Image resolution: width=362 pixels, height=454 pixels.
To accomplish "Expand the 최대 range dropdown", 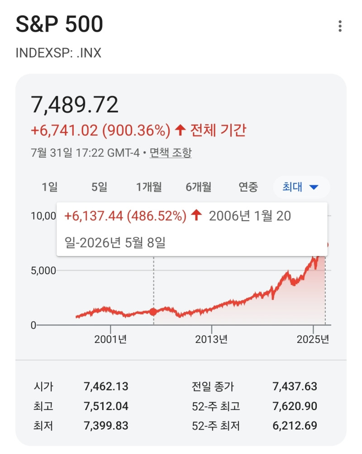I will [x=301, y=187].
